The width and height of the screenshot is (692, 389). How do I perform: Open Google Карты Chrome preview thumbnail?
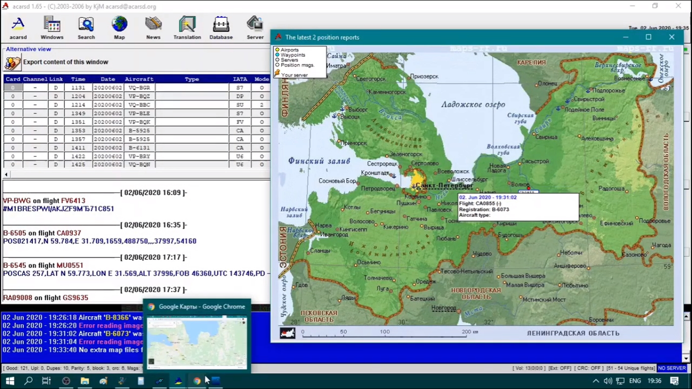point(197,342)
